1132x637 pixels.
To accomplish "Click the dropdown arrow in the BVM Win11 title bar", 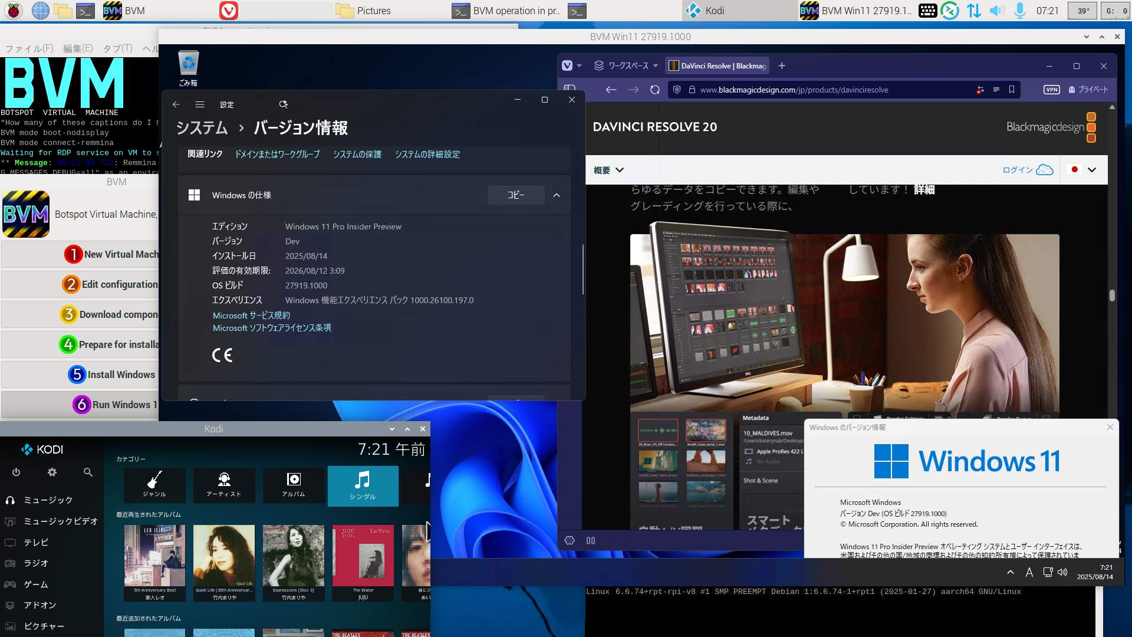I will click(1087, 37).
